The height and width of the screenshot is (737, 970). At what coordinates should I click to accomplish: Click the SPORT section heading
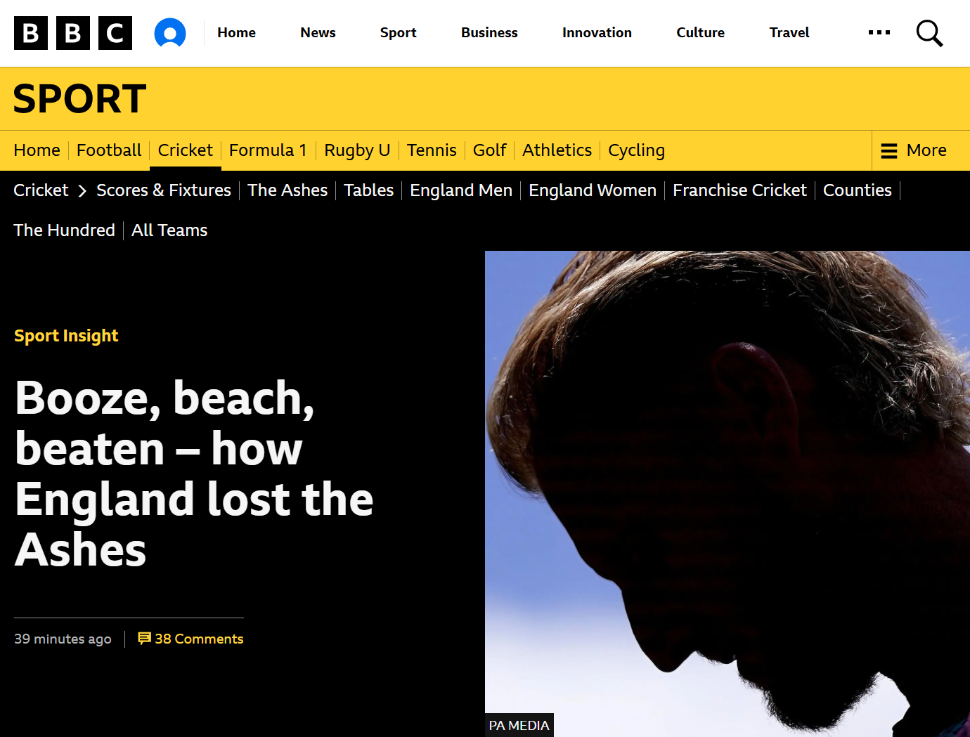79,98
